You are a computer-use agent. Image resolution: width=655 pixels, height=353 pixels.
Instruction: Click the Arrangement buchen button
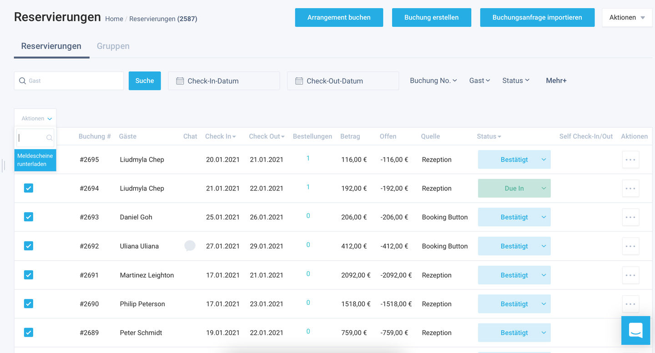coord(339,18)
